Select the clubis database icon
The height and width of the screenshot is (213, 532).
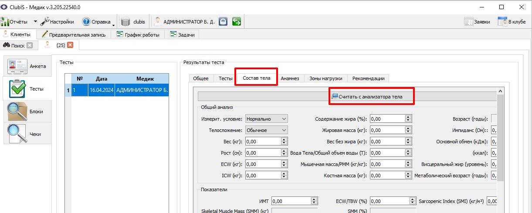pos(125,22)
